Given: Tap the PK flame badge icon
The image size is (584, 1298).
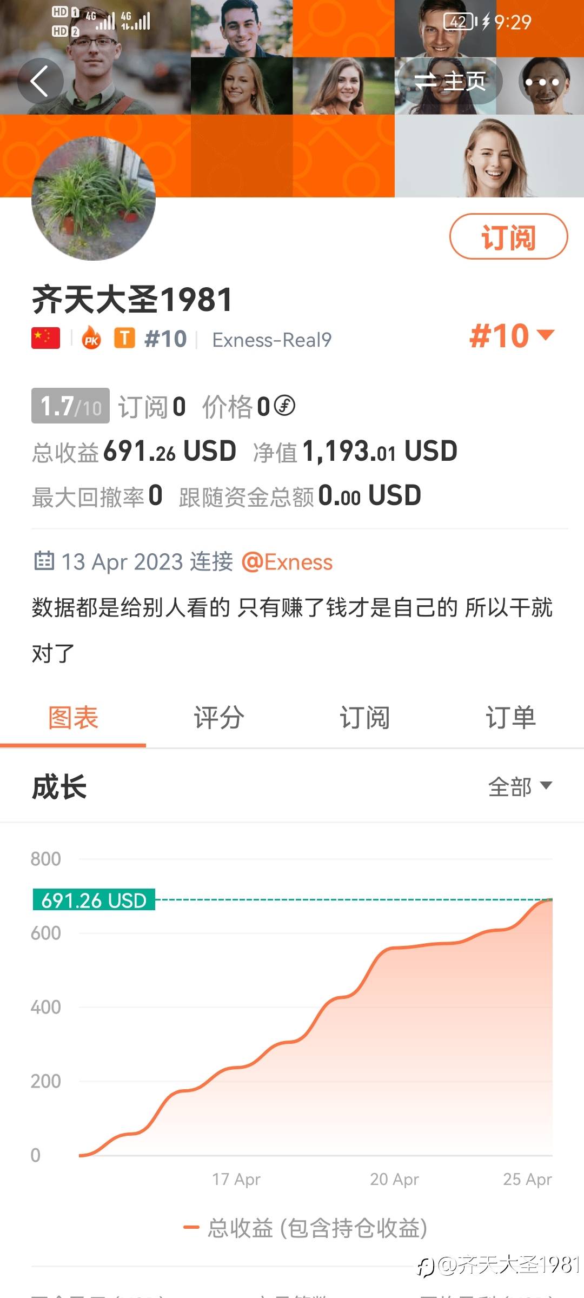Looking at the screenshot, I should pyautogui.click(x=91, y=339).
